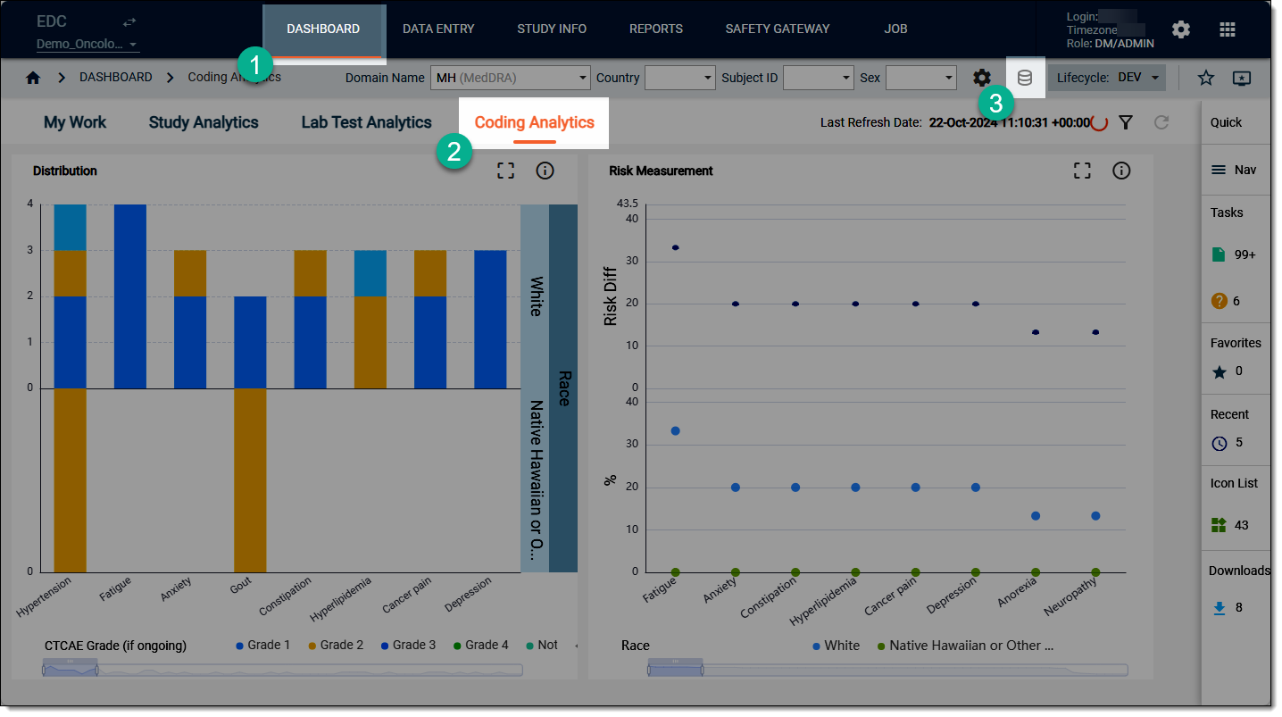
Task: Open tasks document icon showing 99+
Action: pyautogui.click(x=1219, y=254)
